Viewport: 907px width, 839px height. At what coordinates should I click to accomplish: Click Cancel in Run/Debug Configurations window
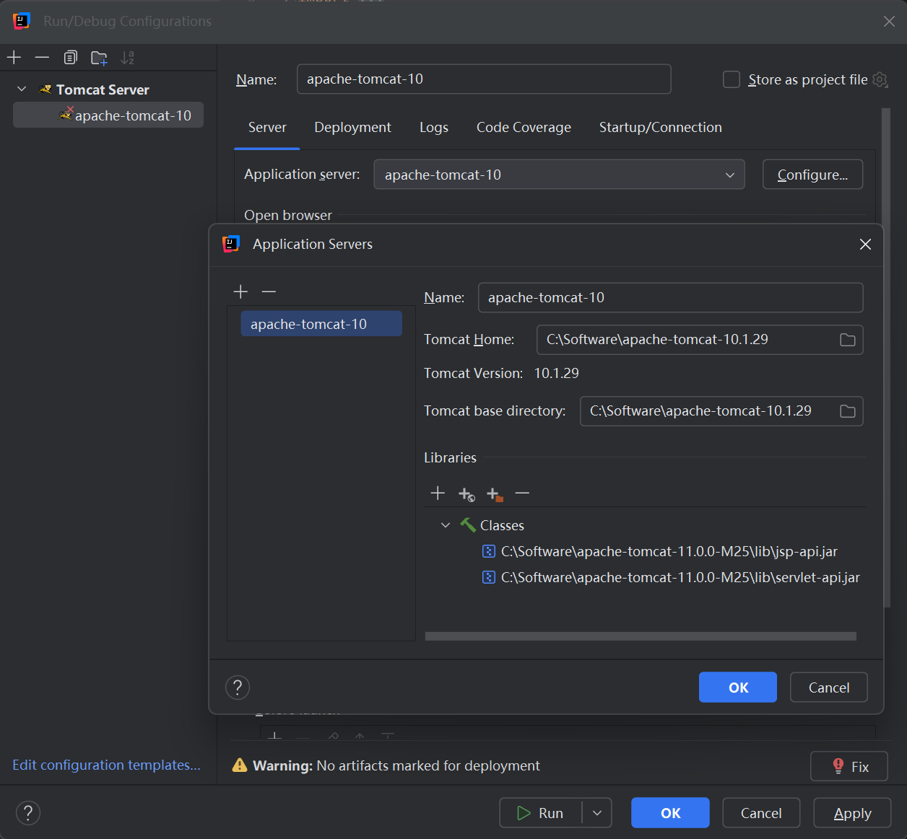(761, 813)
